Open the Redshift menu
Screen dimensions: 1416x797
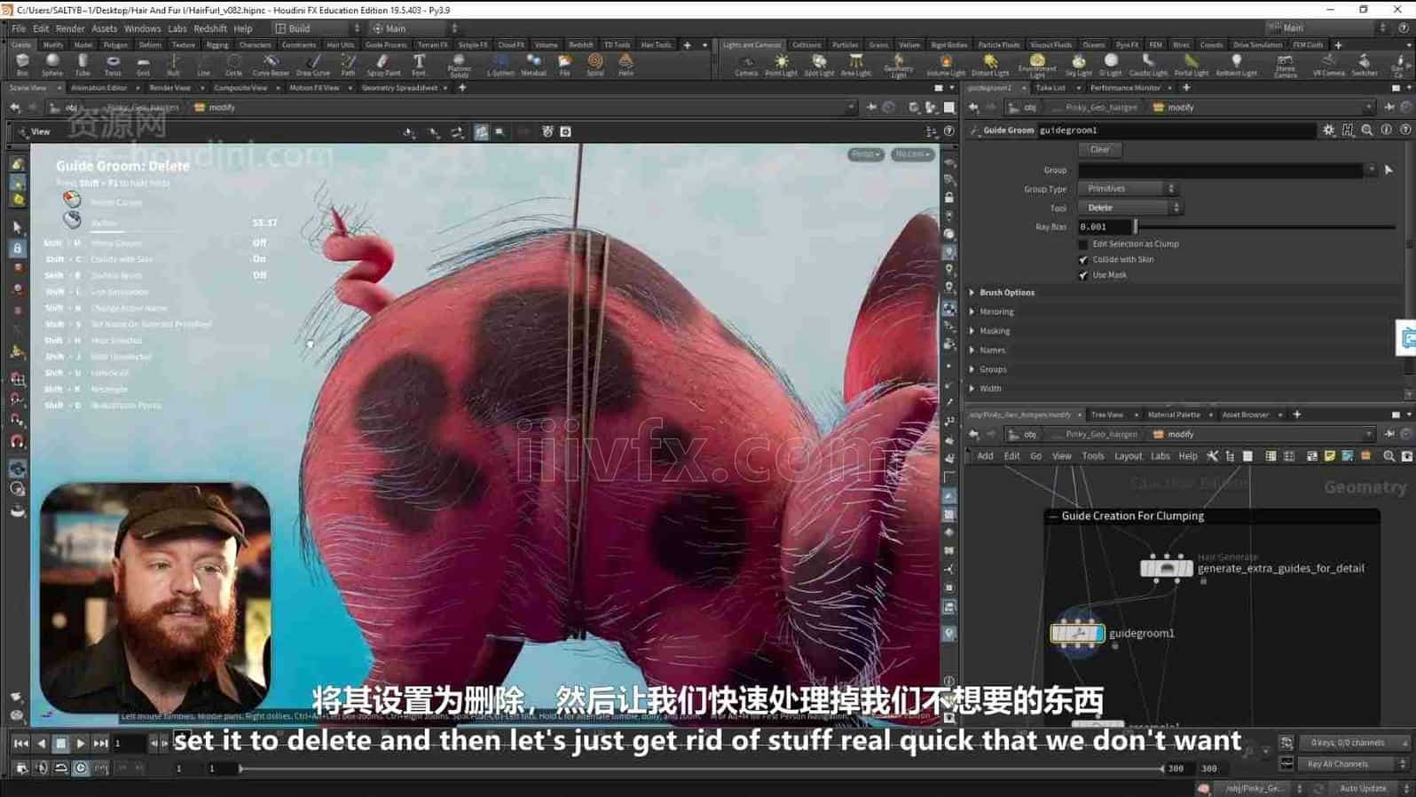pyautogui.click(x=210, y=28)
